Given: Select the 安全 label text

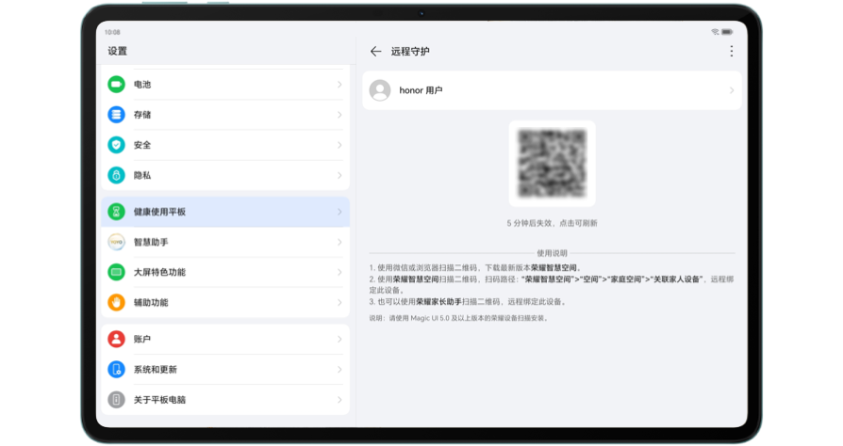Looking at the screenshot, I should [142, 145].
